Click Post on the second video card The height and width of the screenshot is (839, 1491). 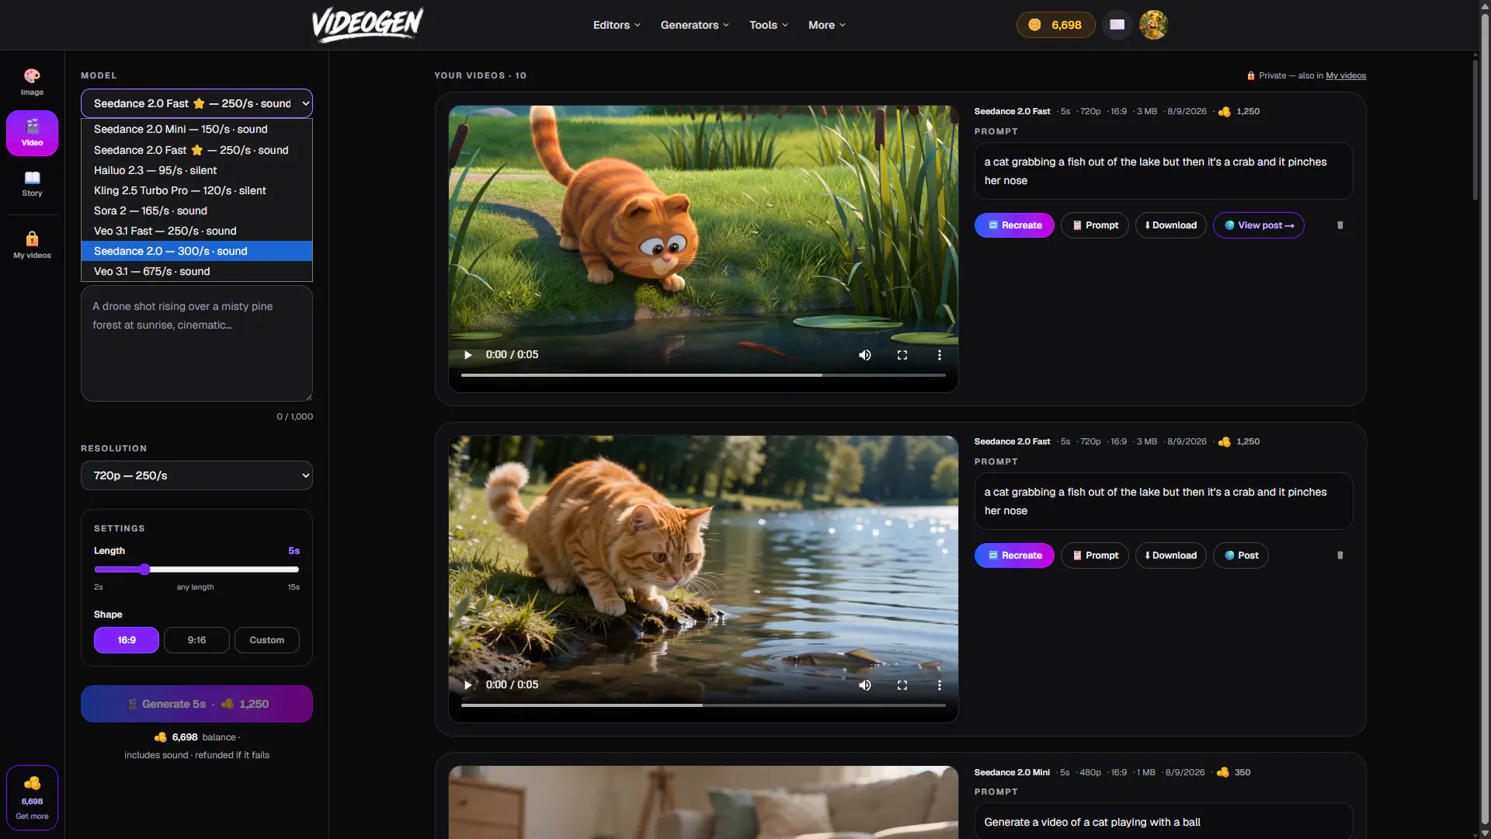click(1241, 555)
